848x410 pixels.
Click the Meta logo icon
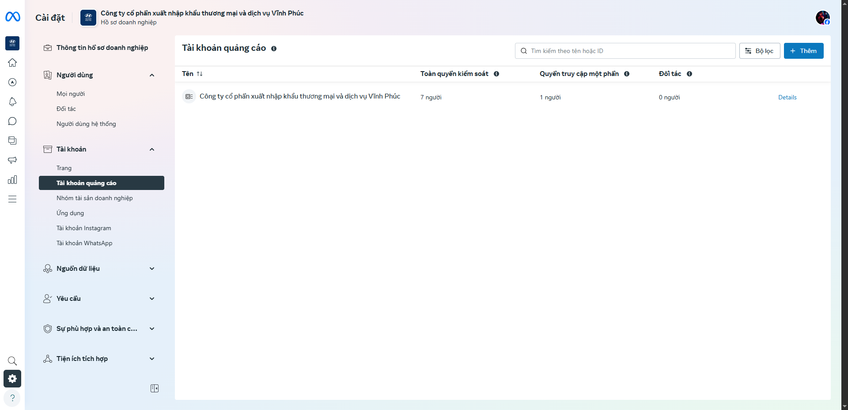[12, 17]
